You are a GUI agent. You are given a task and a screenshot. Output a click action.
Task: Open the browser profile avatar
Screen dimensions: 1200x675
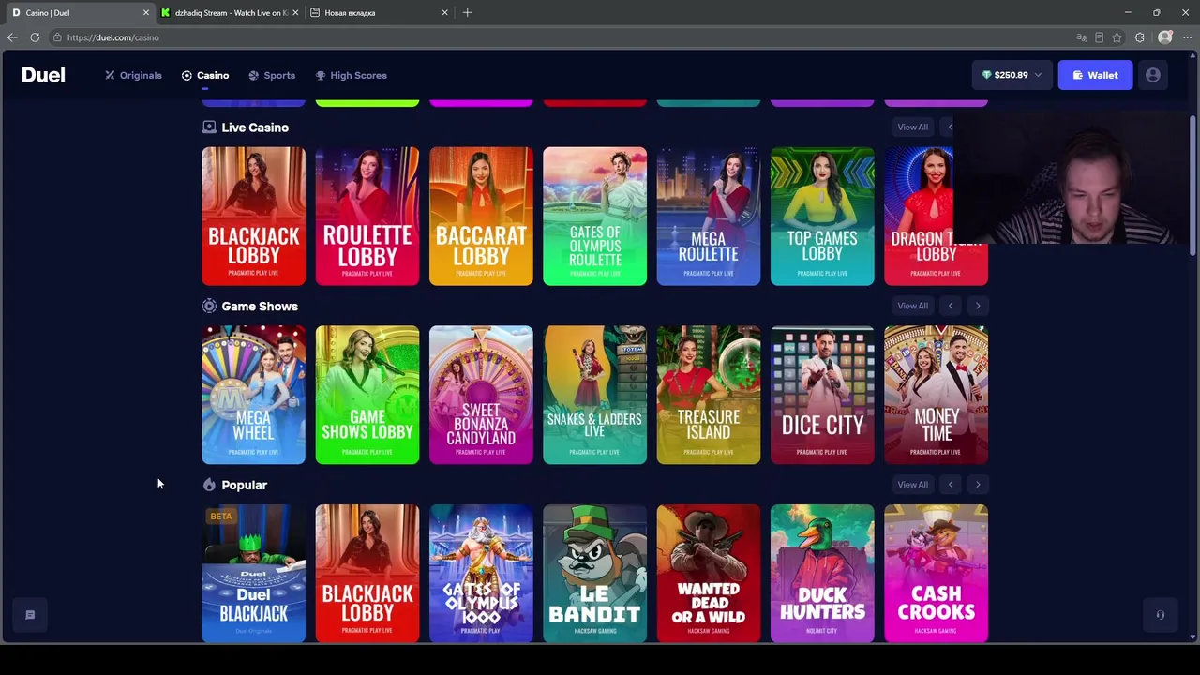click(1165, 37)
